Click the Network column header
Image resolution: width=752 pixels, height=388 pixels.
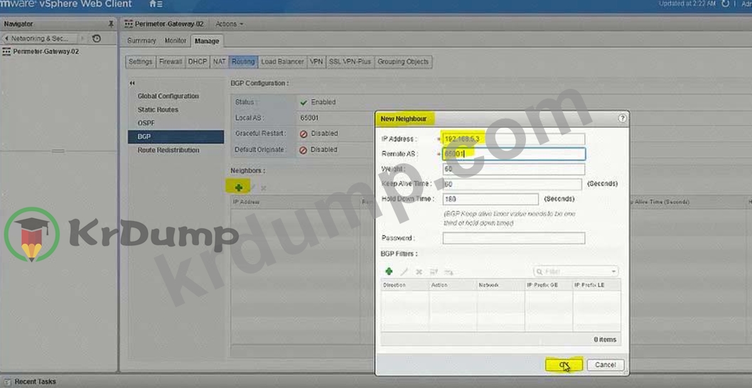[501, 285]
